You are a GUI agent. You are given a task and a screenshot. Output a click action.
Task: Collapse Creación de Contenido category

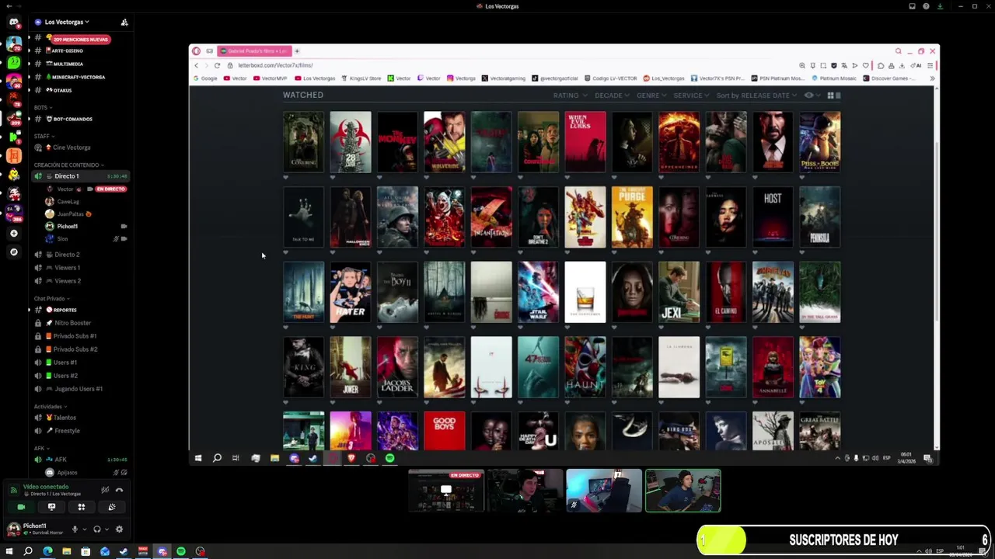[68, 165]
